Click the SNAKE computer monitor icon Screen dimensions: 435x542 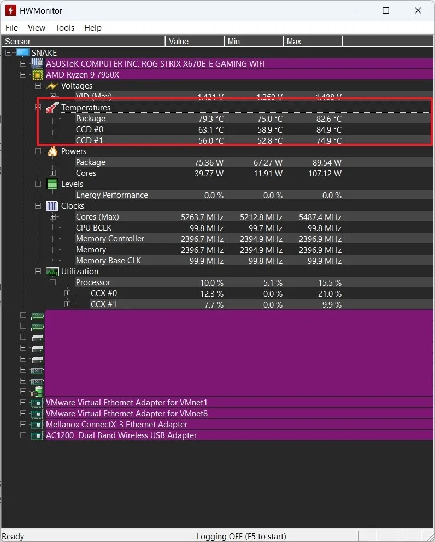click(x=23, y=52)
